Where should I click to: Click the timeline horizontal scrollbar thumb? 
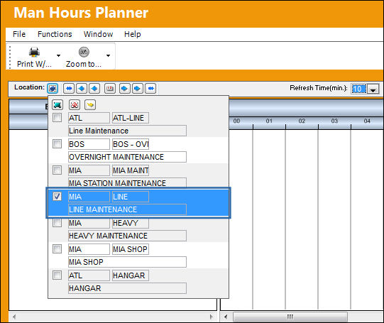point(290,317)
